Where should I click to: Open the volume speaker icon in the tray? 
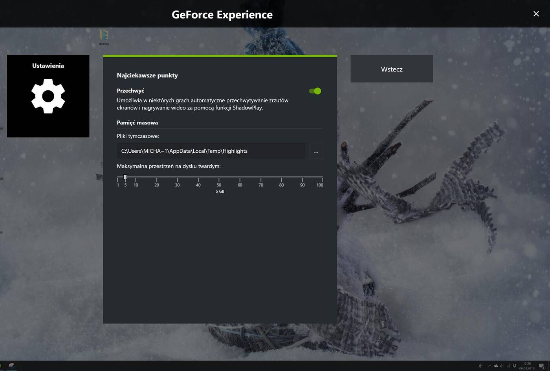coord(501,366)
